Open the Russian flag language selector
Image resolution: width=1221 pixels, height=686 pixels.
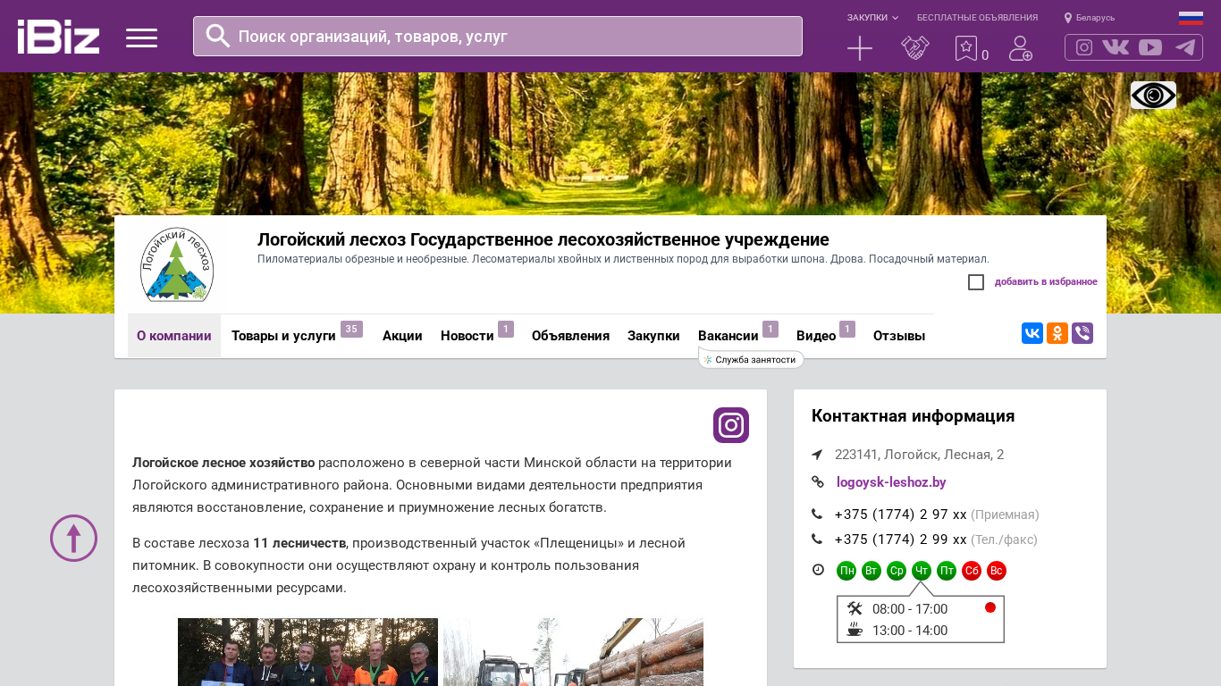(1191, 18)
